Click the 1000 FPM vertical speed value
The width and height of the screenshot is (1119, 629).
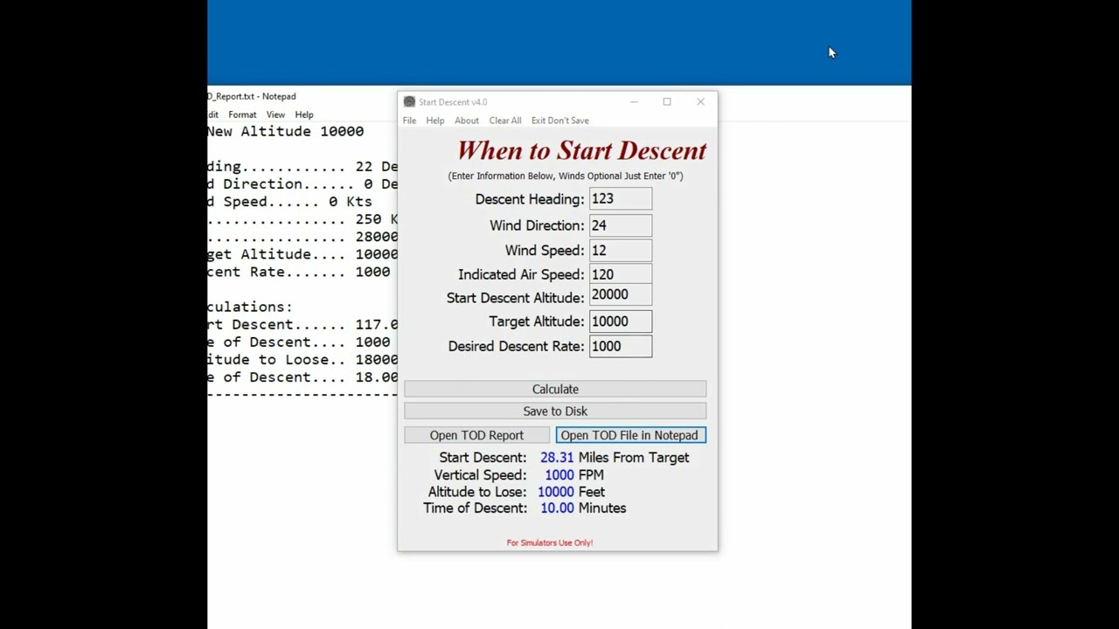coord(559,475)
